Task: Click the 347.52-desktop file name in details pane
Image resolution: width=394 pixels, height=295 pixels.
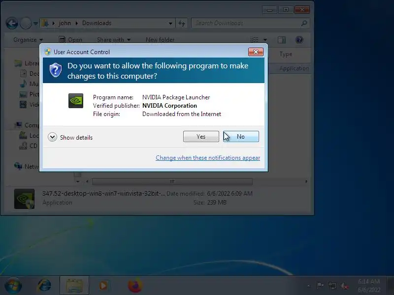Action: (104, 193)
